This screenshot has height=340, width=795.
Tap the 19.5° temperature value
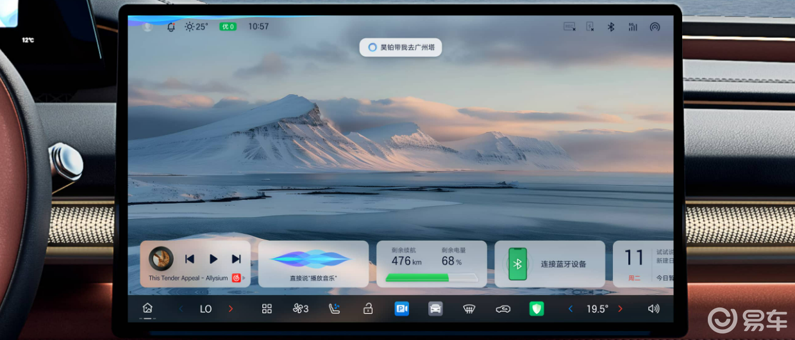click(x=598, y=309)
